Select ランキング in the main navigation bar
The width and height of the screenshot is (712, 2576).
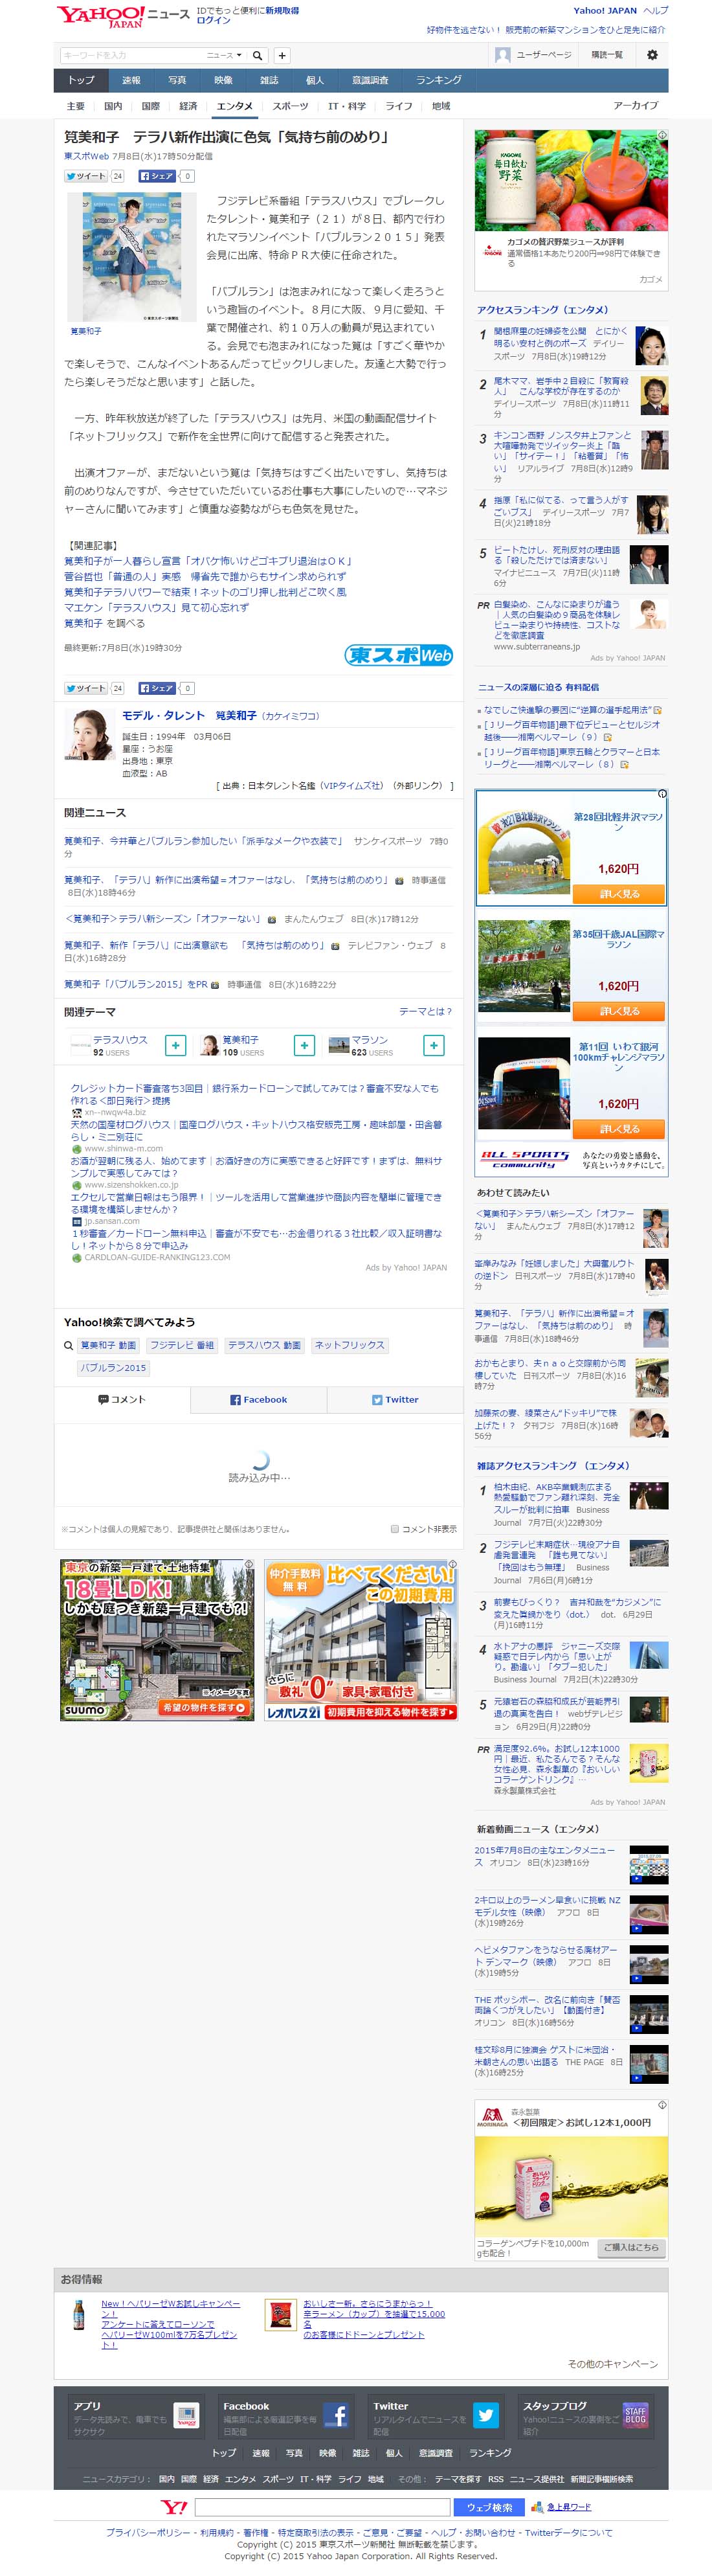click(439, 80)
